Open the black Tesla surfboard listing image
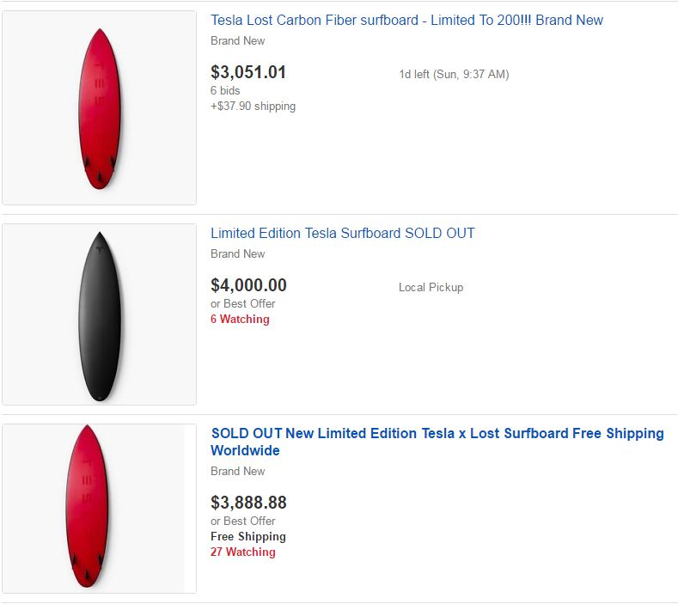 coord(99,314)
